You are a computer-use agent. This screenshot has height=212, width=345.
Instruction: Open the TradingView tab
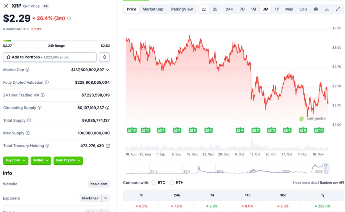pos(182,9)
